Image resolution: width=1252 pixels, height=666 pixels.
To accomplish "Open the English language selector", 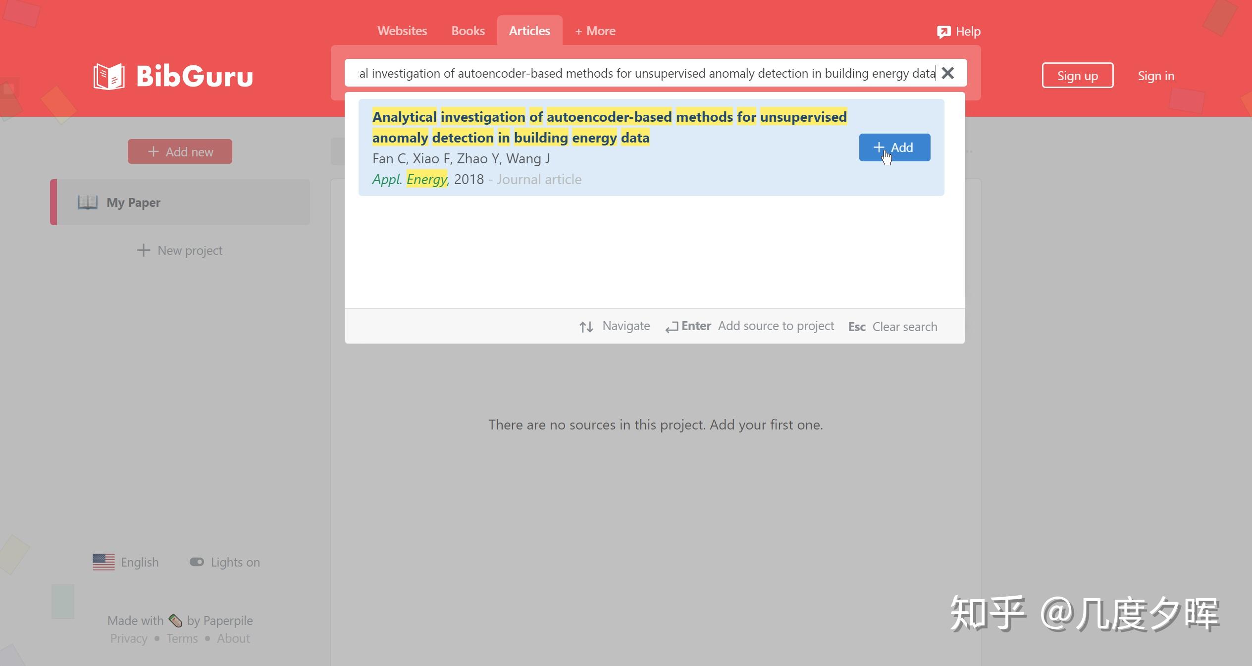I will point(140,562).
